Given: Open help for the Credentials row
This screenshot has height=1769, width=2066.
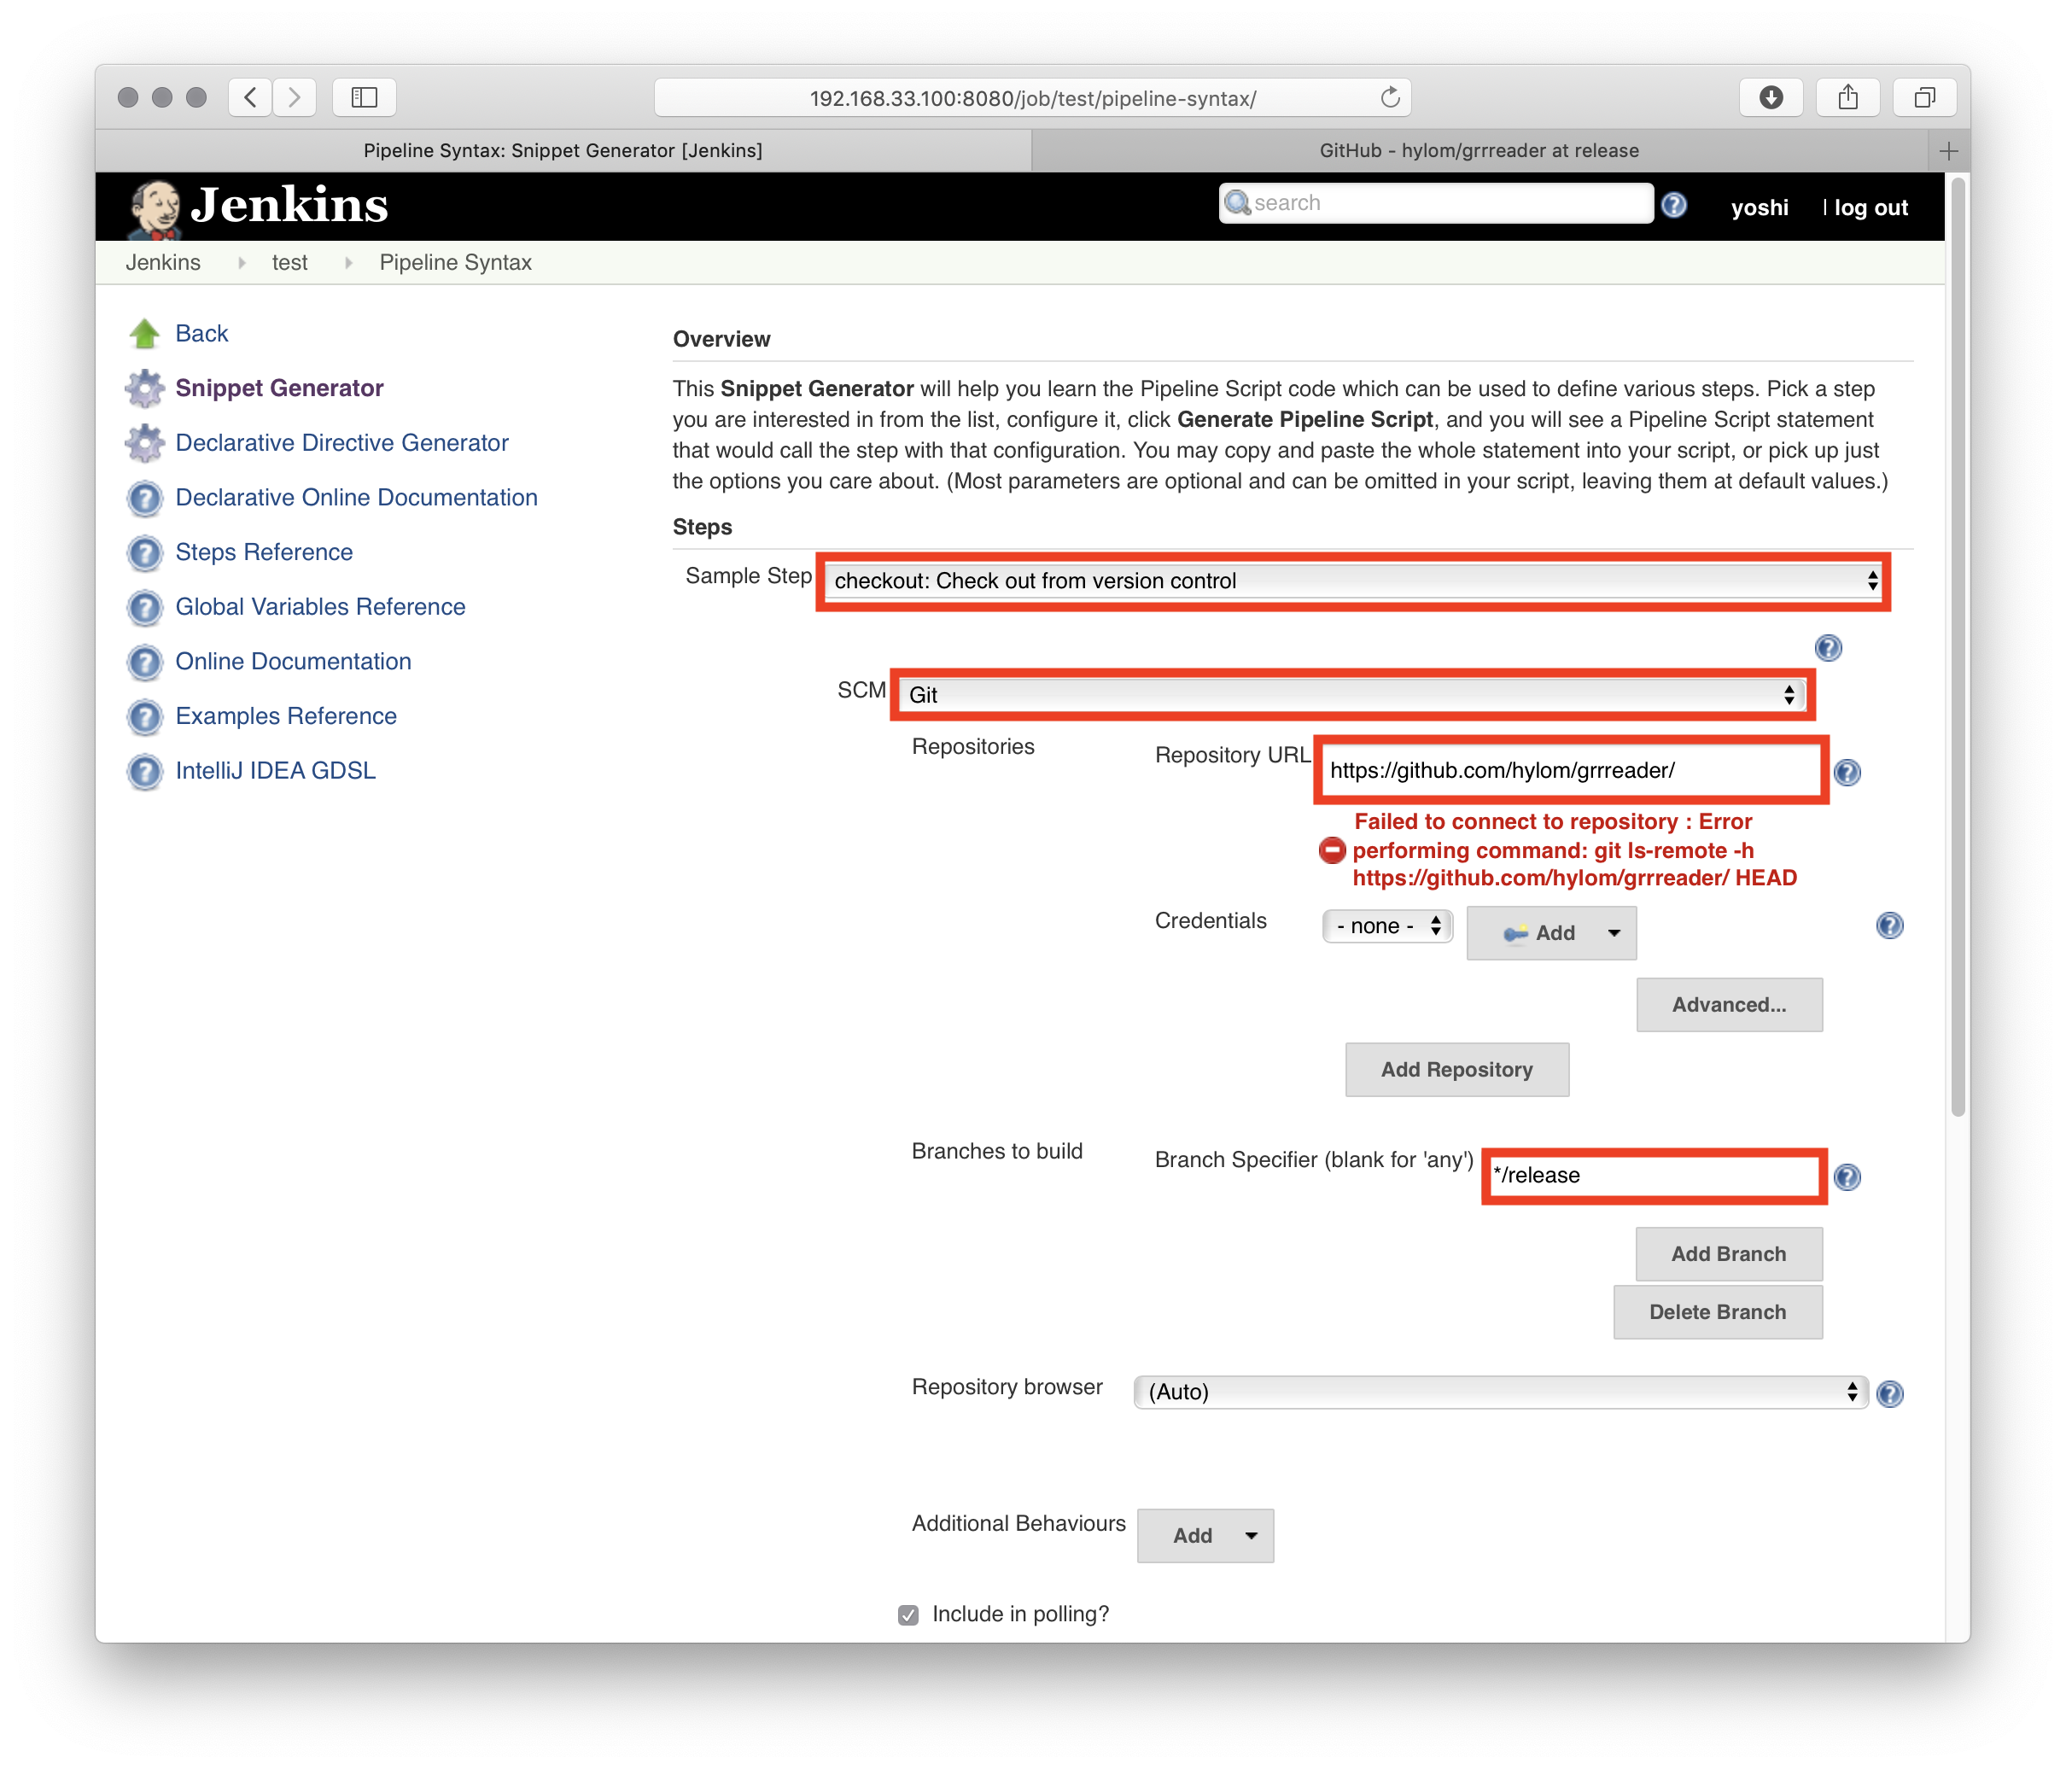Looking at the screenshot, I should 1889,926.
